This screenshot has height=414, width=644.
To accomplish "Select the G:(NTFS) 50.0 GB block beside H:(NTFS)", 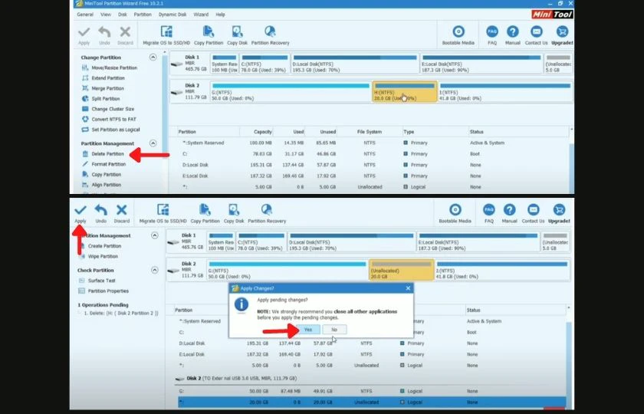I will click(291, 91).
